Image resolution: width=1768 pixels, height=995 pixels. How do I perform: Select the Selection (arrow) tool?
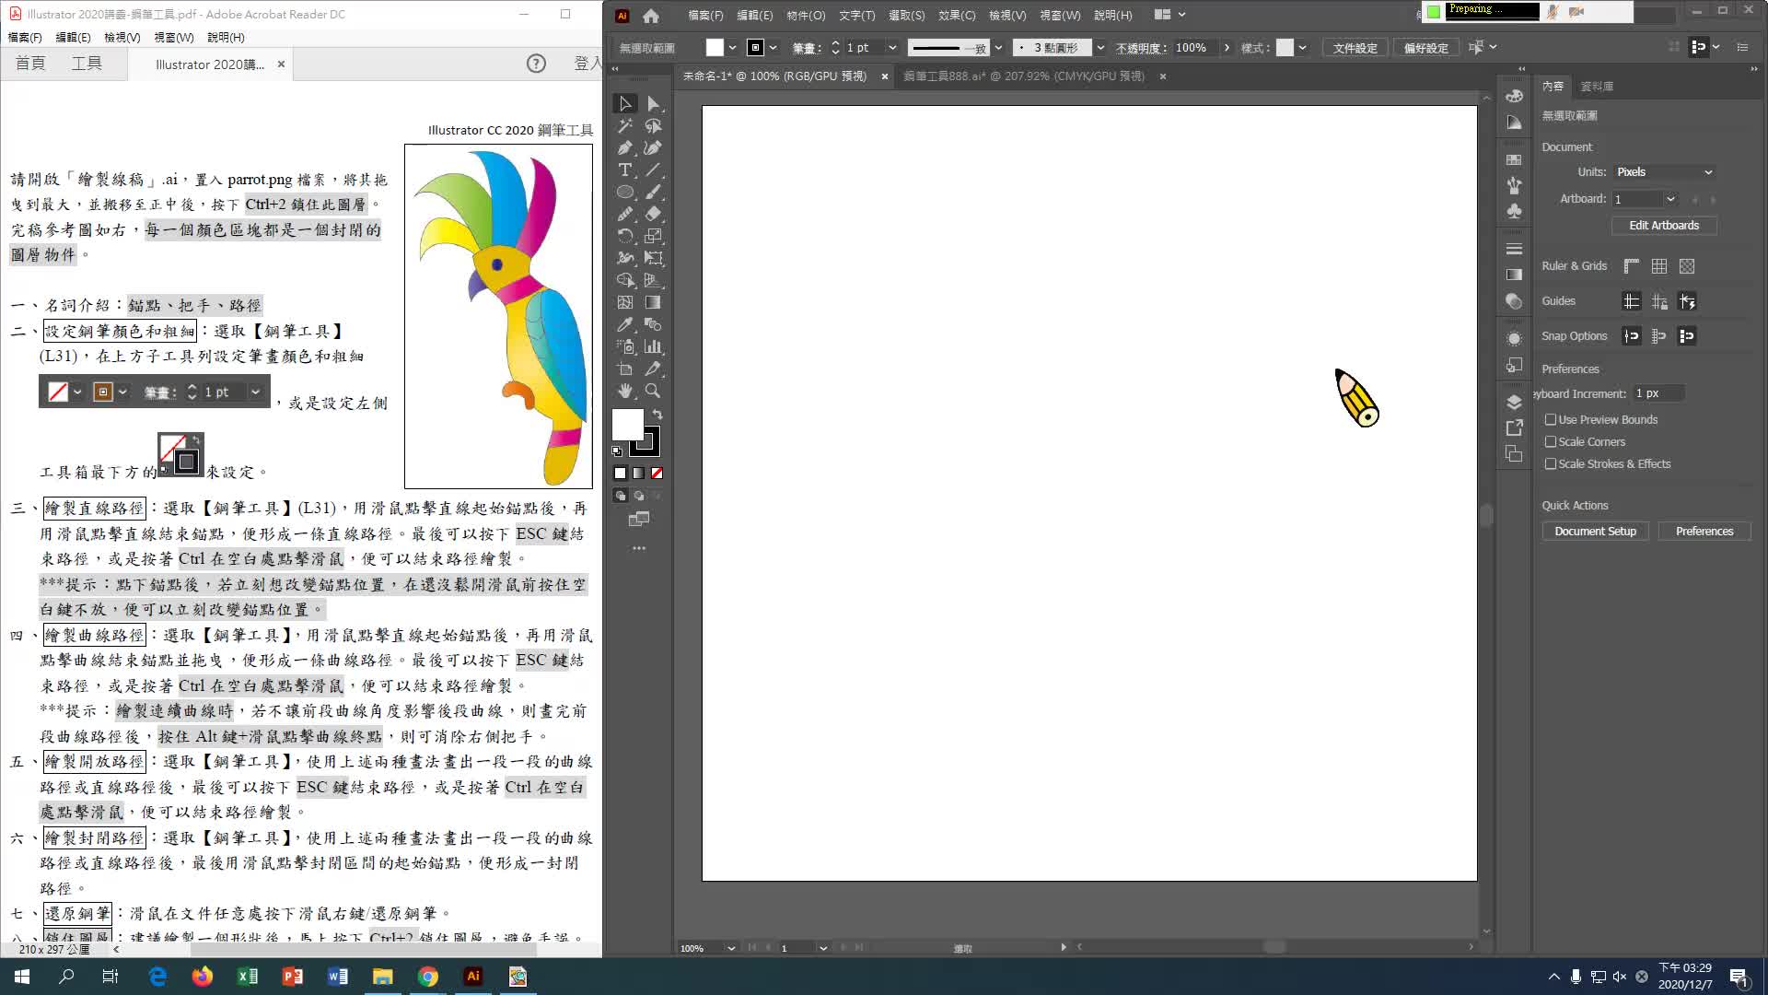click(625, 104)
